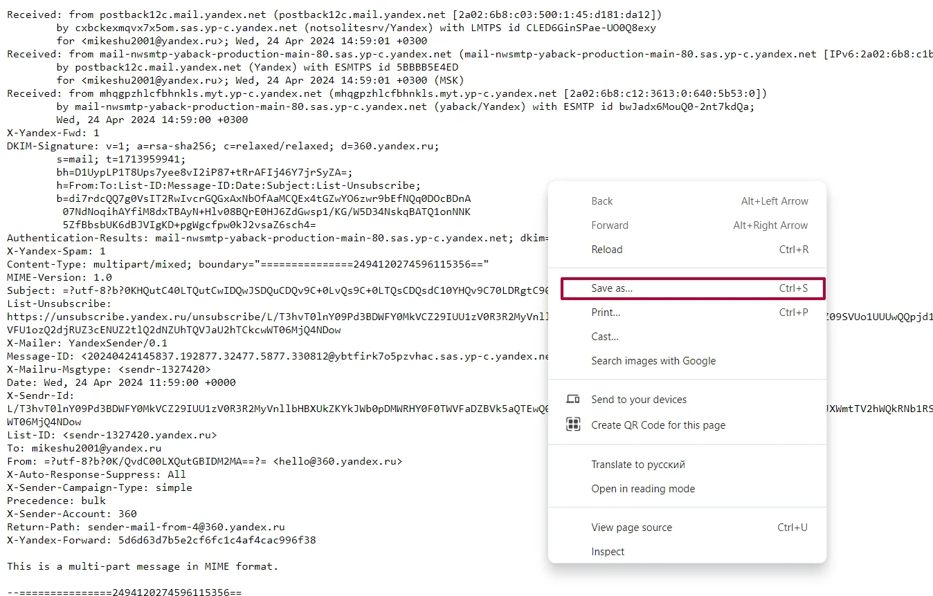Click the 'Precedence: bulk' line
933x596 pixels.
coord(56,501)
